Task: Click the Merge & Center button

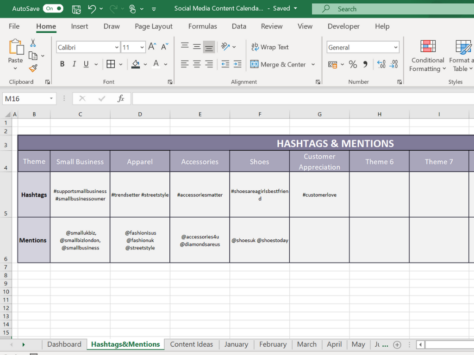Action: point(278,64)
